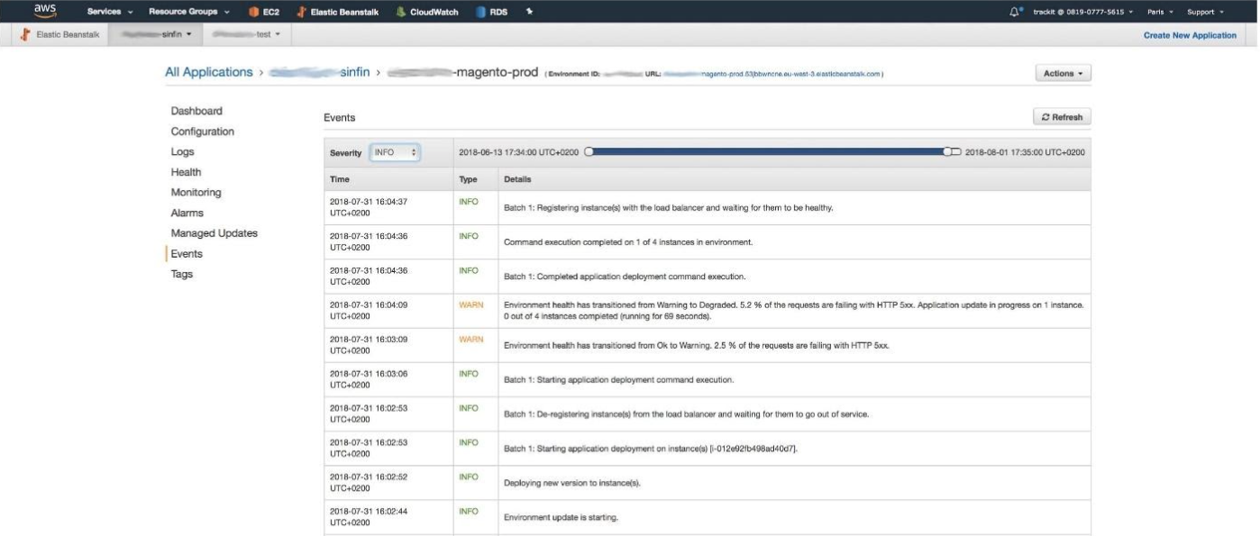Viewport: 1260px width, 536px height.
Task: Expand the Actions dropdown button
Action: pos(1063,74)
